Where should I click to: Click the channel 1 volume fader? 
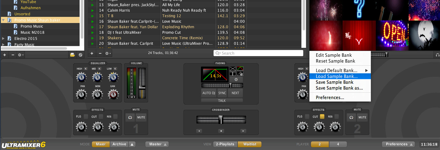click(x=142, y=88)
